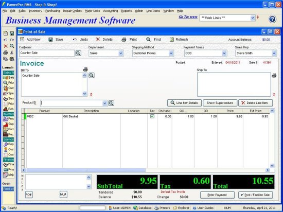Click the horizontal scrollbar under the line items grid
This screenshot has height=212, width=283.
146,170
